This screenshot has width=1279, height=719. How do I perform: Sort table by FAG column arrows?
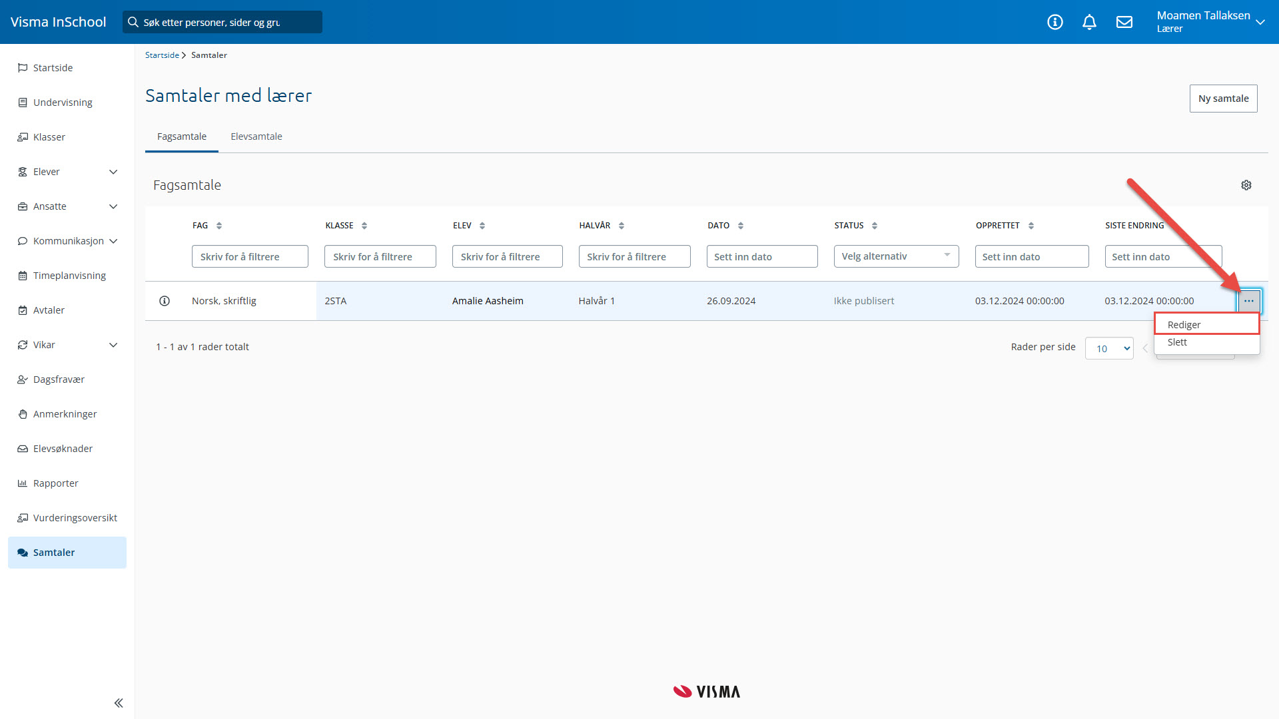pos(219,226)
